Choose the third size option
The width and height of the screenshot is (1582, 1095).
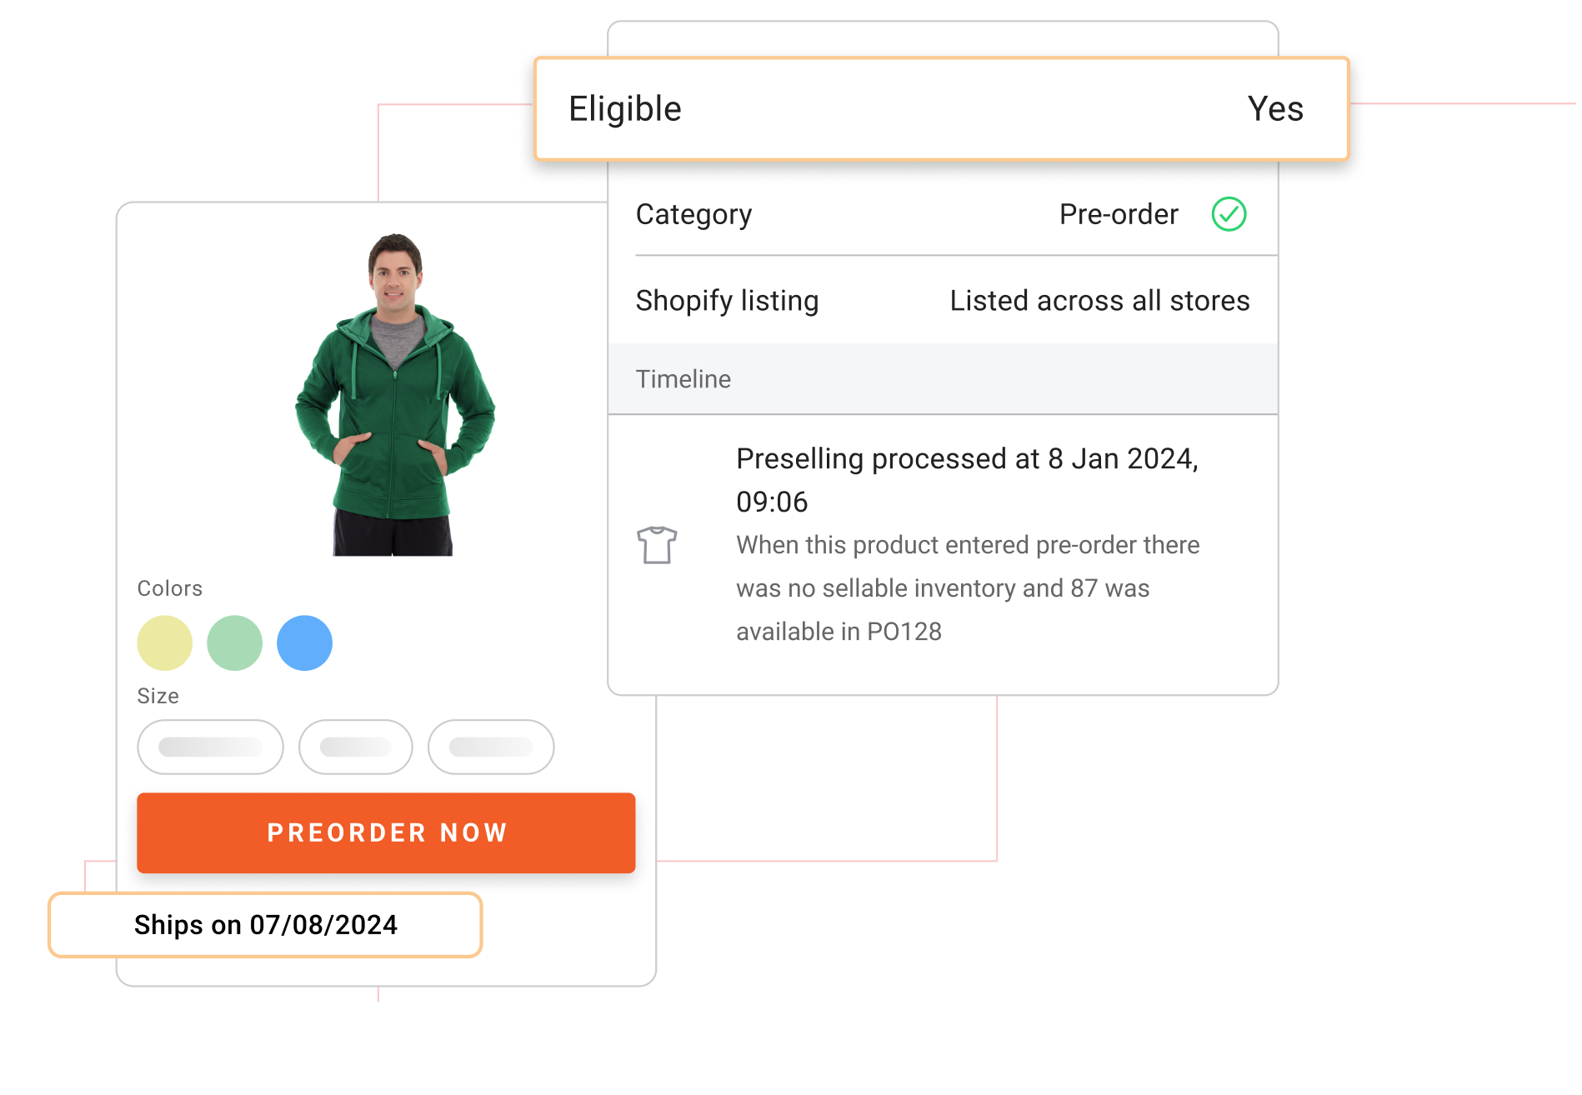[x=491, y=747]
